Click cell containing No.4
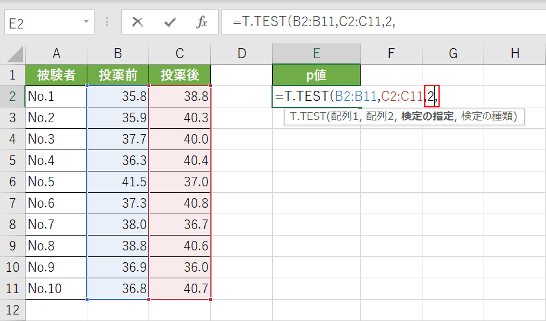This screenshot has width=546, height=321. tap(56, 160)
